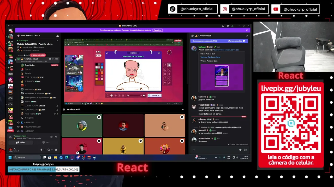The width and height of the screenshot is (334, 187).
Task: Collapse the Oradores speakers list
Action: tap(183, 109)
